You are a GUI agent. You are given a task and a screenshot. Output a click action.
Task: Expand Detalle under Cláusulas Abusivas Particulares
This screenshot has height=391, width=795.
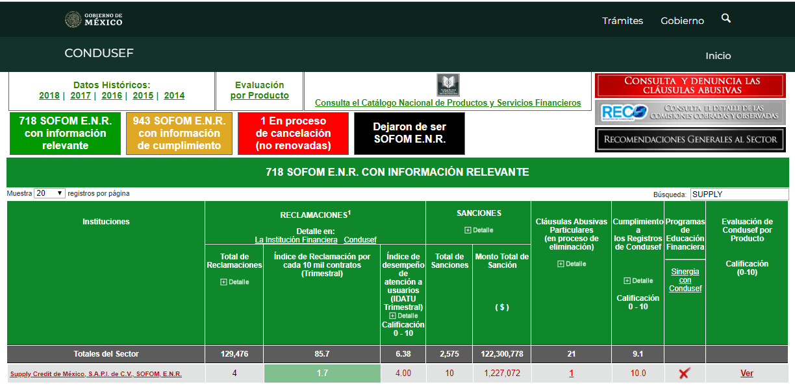[x=572, y=264]
